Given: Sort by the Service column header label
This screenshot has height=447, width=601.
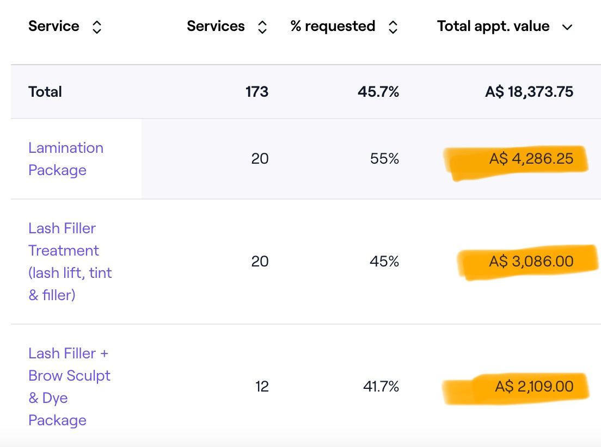Looking at the screenshot, I should point(54,26).
